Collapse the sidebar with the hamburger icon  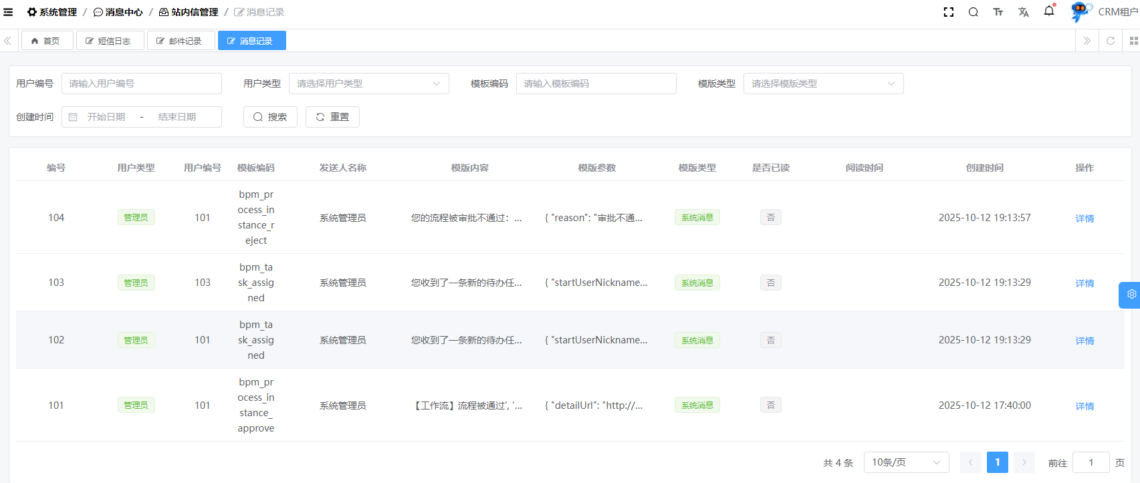click(8, 12)
